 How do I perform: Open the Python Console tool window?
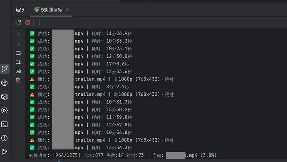click(x=5, y=83)
